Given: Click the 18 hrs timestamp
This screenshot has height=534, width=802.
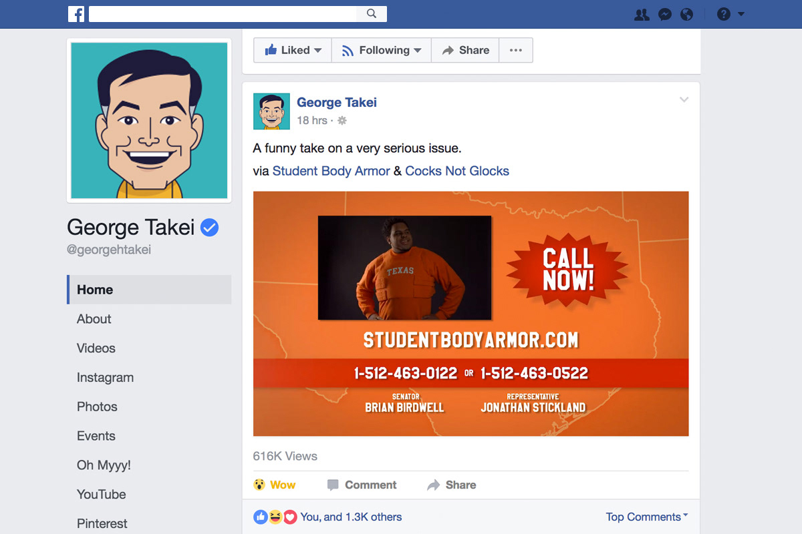Looking at the screenshot, I should (x=312, y=120).
